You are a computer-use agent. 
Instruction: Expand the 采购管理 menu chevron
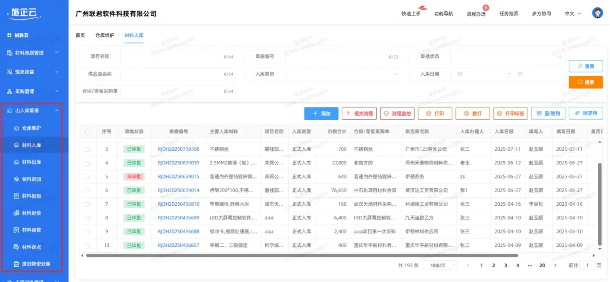point(57,91)
